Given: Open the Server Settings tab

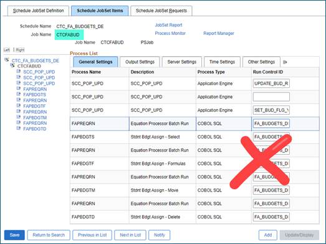Looking at the screenshot, I should tap(182, 62).
